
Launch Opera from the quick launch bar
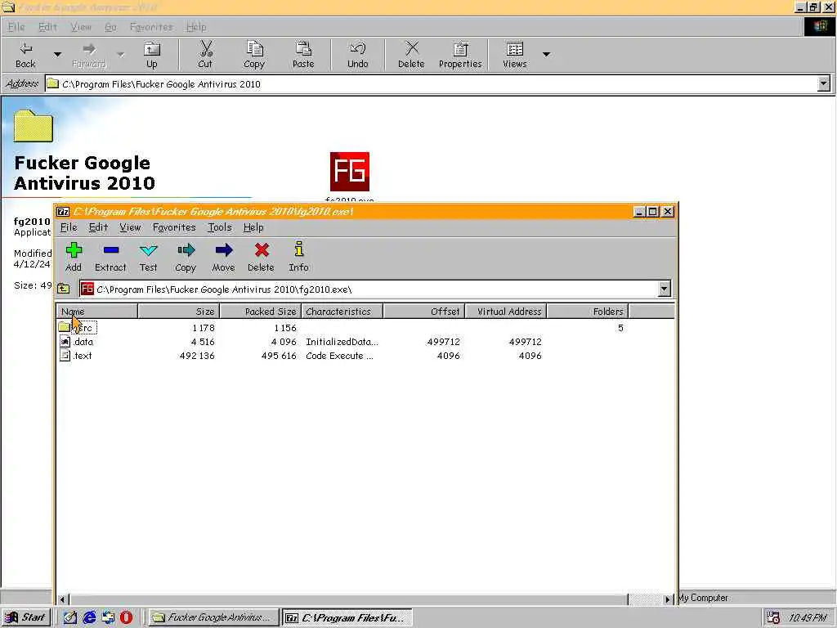[127, 617]
